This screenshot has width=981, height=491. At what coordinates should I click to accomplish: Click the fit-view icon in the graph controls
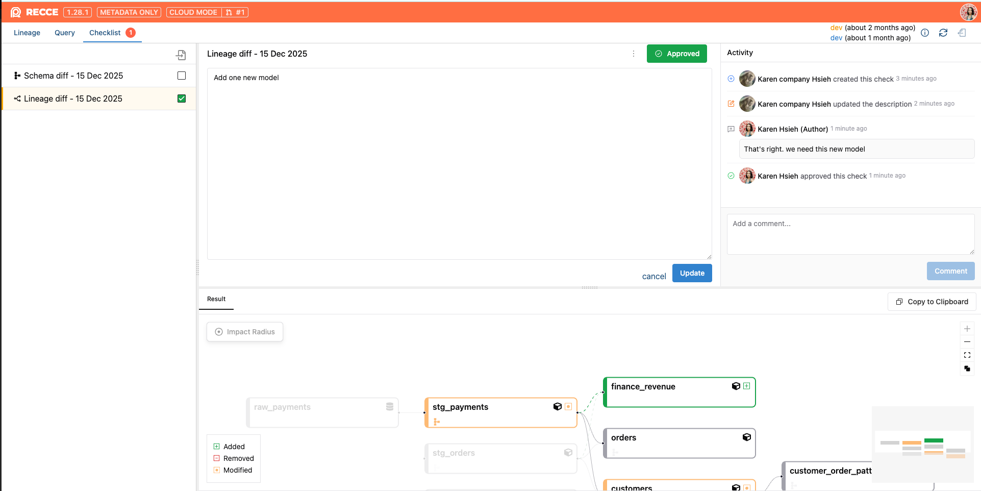[967, 355]
